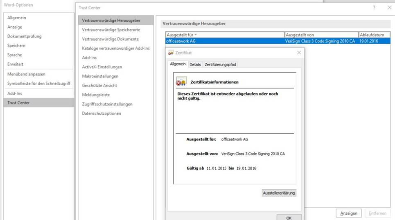Click valid-from date 11.01.2013

click(217, 168)
